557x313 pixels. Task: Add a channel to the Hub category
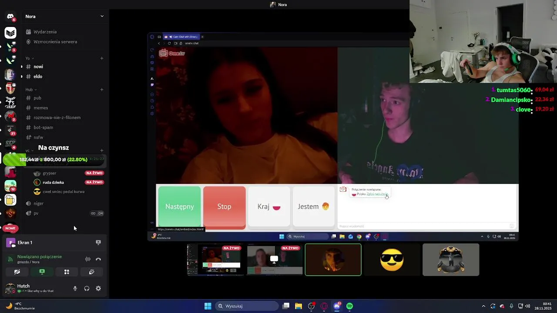[x=102, y=90]
